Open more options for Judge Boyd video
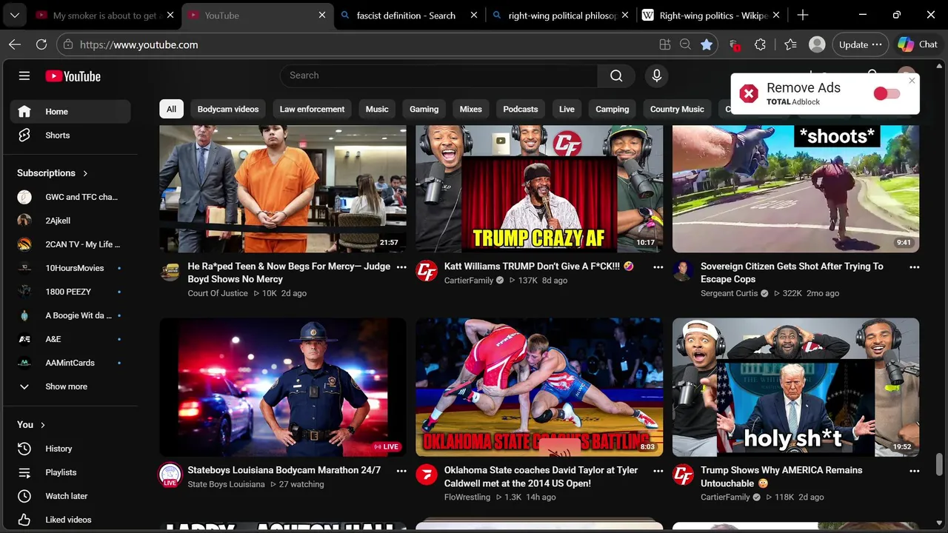Image resolution: width=948 pixels, height=533 pixels. coord(401,267)
